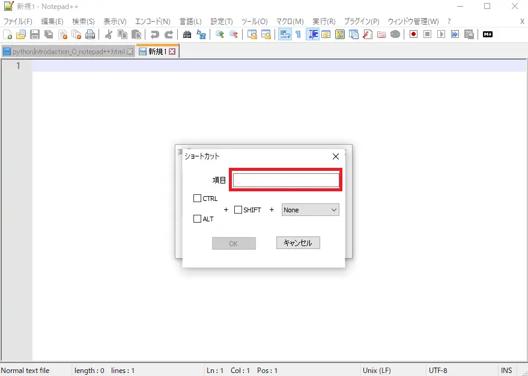Viewport: 528px width, 376px height.
Task: Click the macro Playback icon
Action: pyautogui.click(x=441, y=34)
